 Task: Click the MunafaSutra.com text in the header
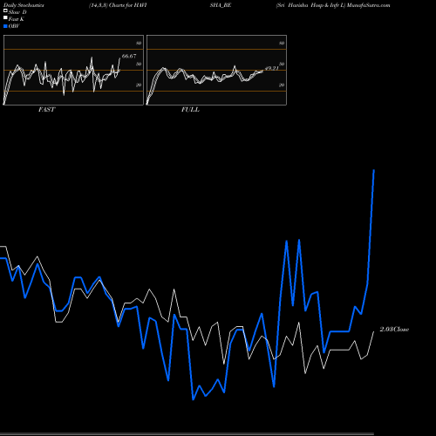pyautogui.click(x=369, y=5)
